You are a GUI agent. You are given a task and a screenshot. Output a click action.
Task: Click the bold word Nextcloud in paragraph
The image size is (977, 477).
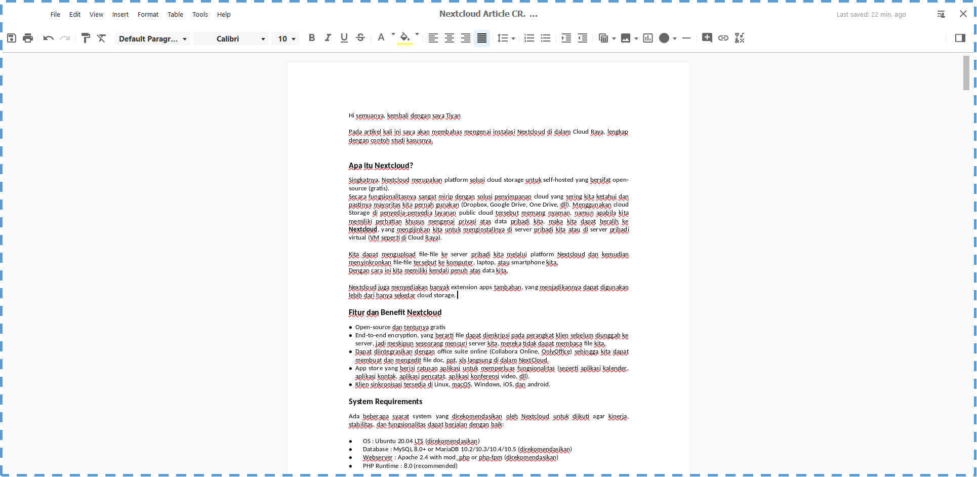click(x=363, y=229)
